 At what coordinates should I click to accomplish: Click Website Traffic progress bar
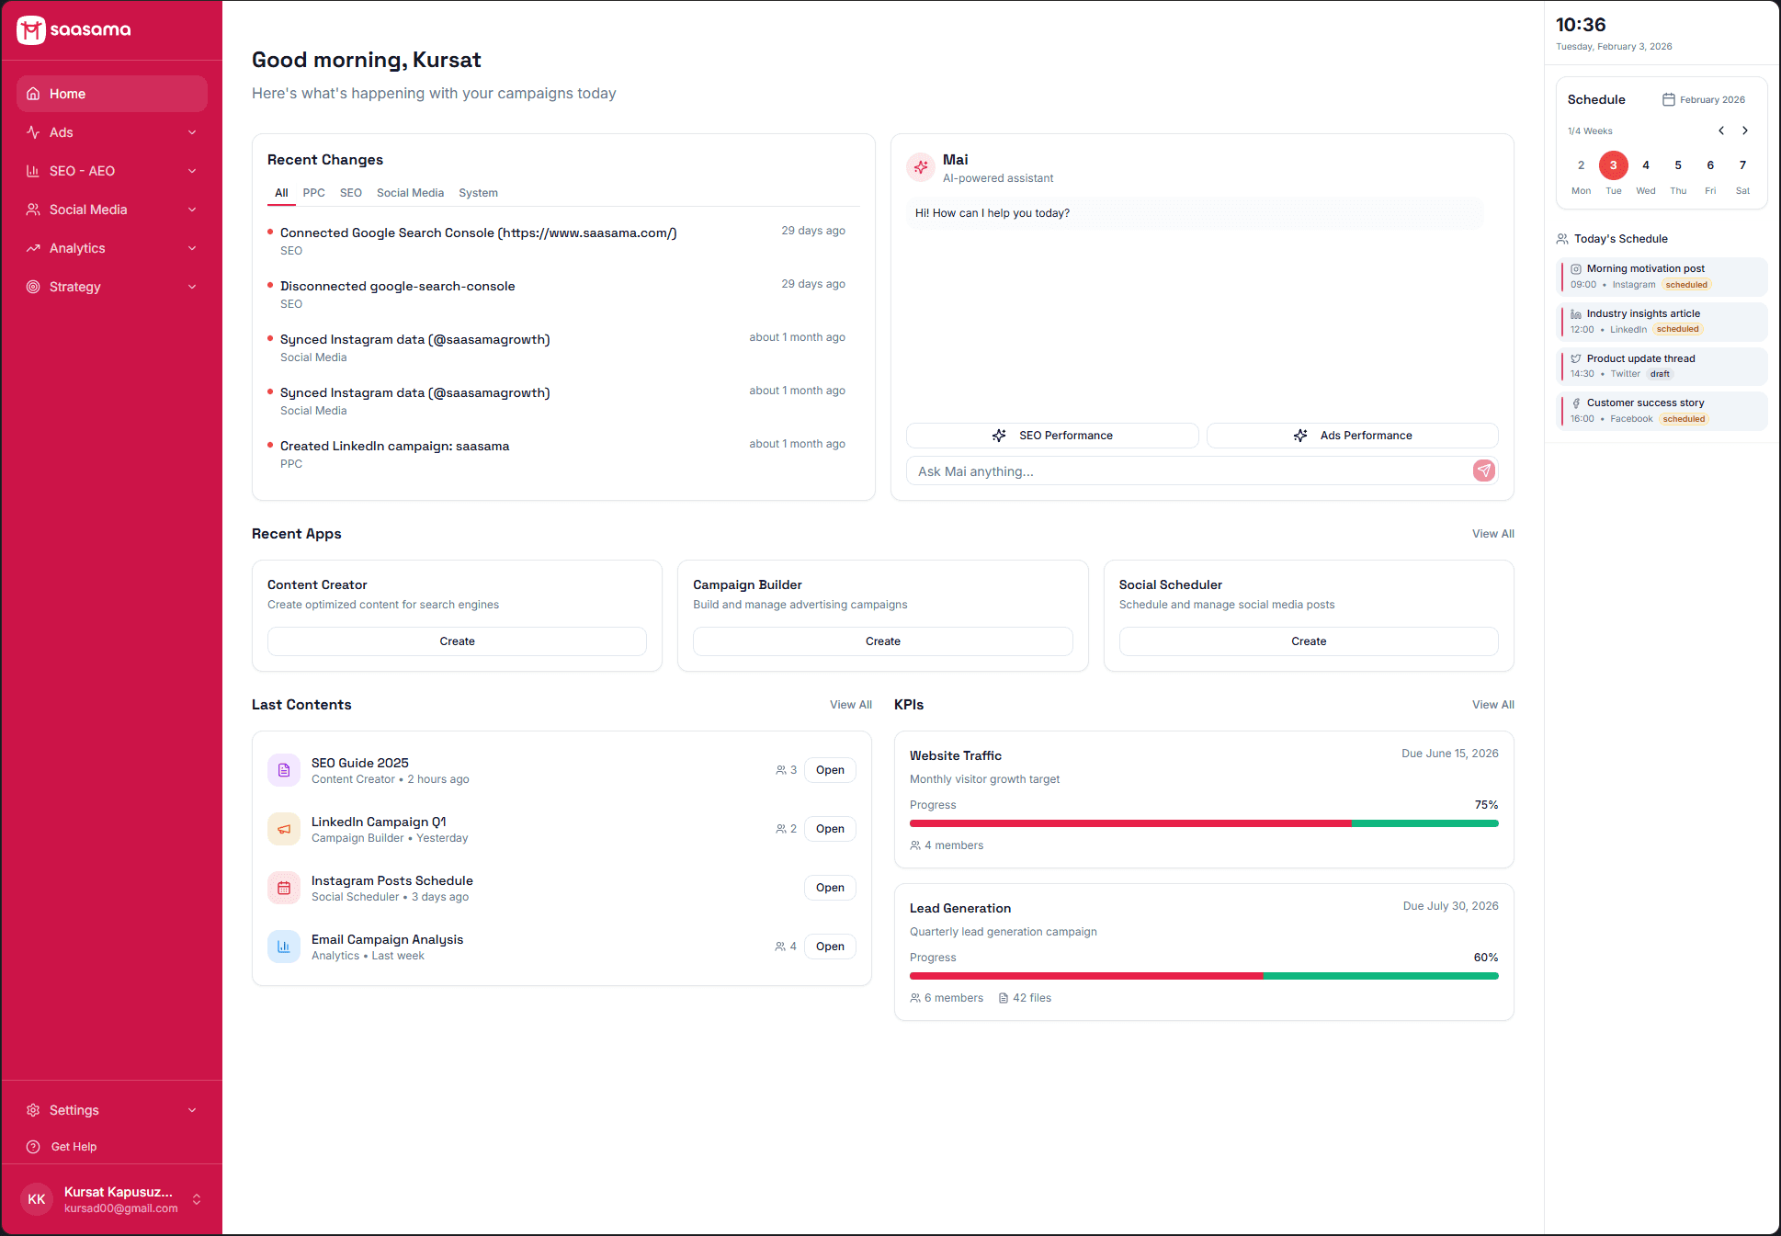pyautogui.click(x=1204, y=823)
